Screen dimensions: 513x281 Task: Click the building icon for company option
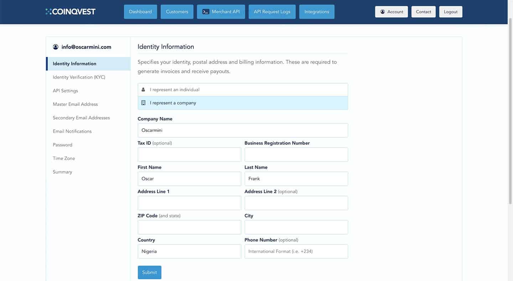pyautogui.click(x=143, y=103)
